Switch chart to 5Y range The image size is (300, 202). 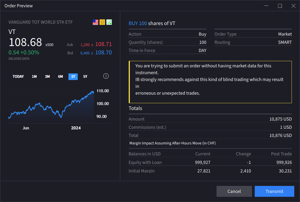click(x=85, y=77)
